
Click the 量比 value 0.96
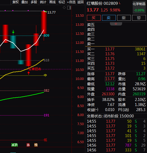tap(142, 79)
